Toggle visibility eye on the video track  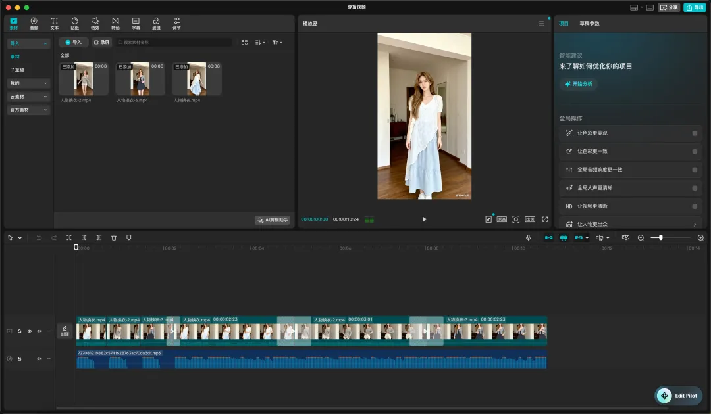coord(29,331)
